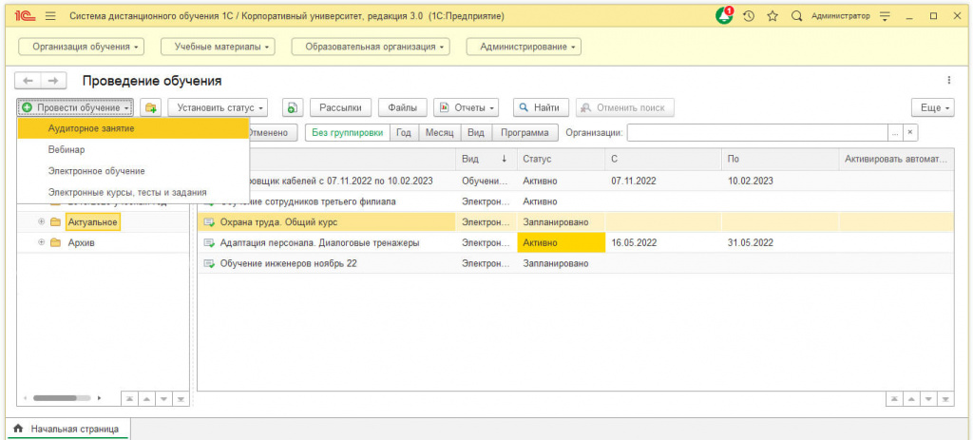Open Организация обучения section menu
The image size is (973, 440).
click(82, 47)
